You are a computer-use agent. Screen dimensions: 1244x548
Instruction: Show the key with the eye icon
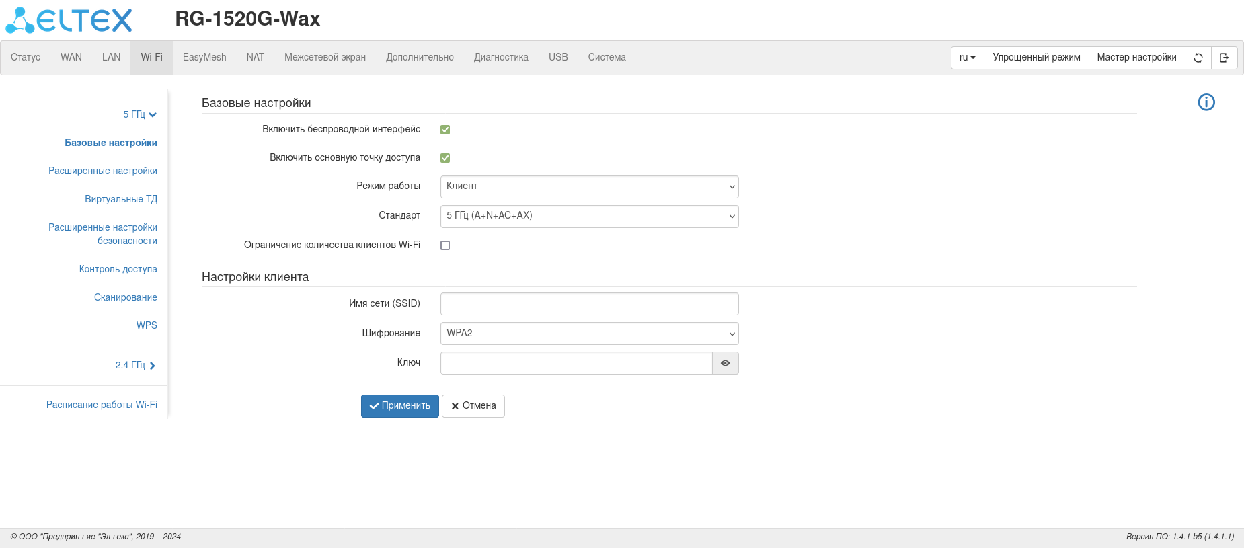pyautogui.click(x=725, y=363)
